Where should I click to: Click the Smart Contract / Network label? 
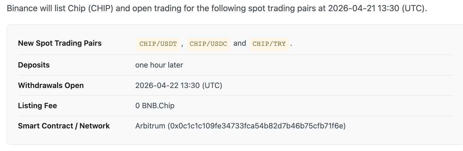click(64, 126)
